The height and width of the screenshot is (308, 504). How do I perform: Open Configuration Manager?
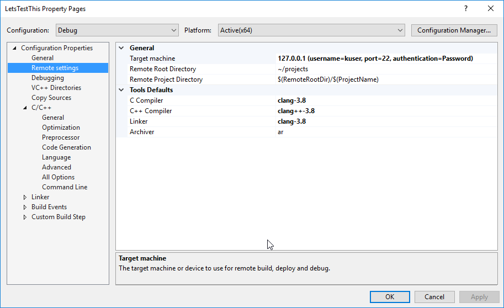point(454,30)
